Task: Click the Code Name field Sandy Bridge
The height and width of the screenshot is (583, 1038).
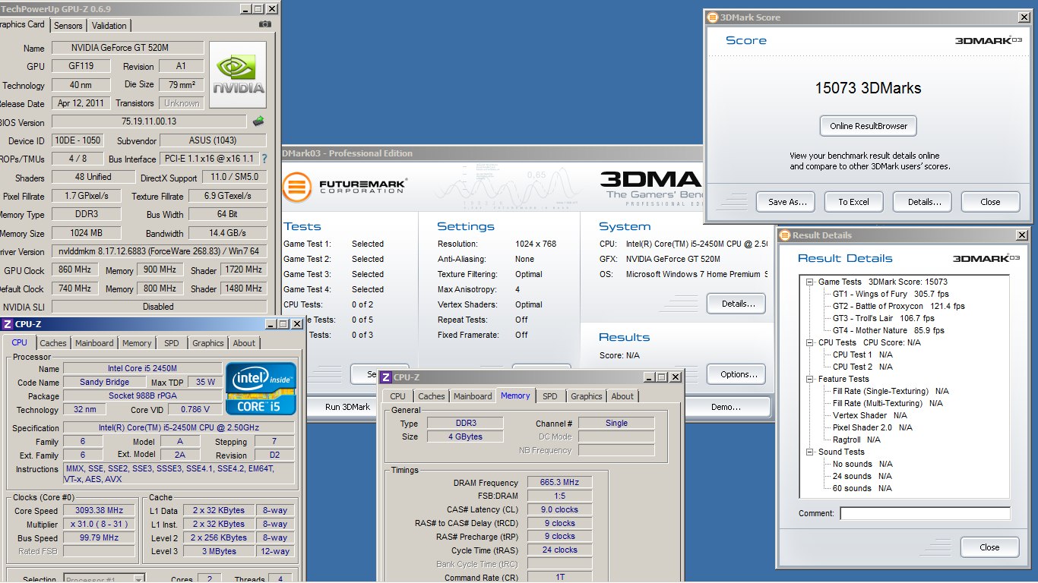Action: pyautogui.click(x=105, y=383)
